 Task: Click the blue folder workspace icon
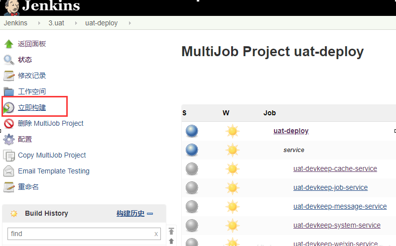pyautogui.click(x=9, y=91)
